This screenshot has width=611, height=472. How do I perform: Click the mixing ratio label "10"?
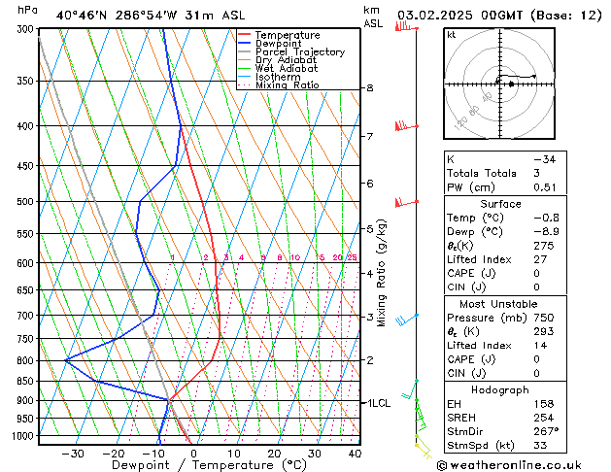click(295, 257)
